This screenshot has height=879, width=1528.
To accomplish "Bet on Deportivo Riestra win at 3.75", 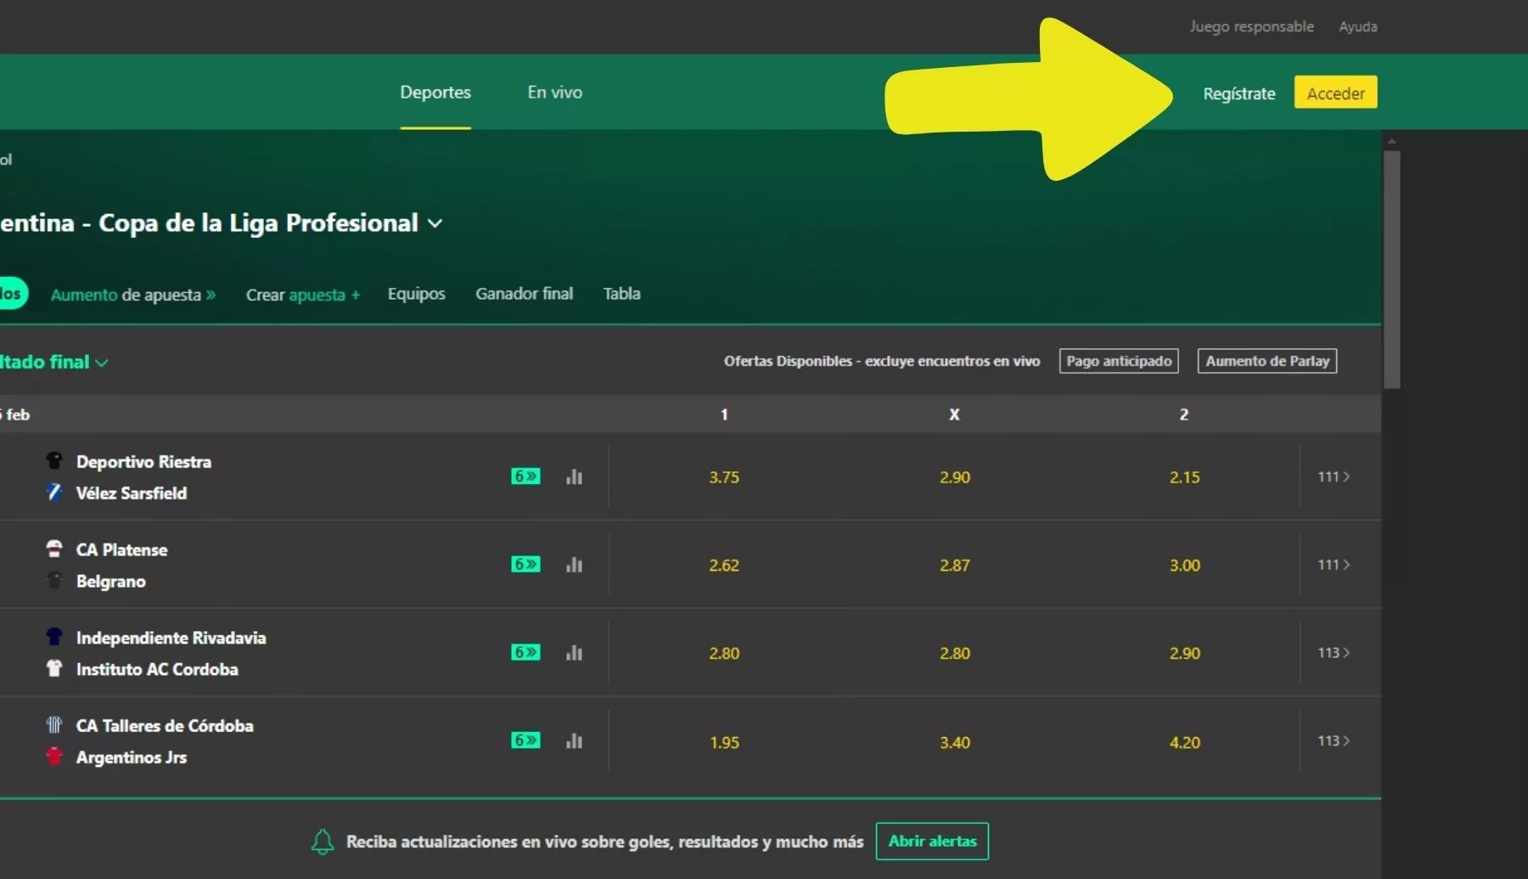I will click(724, 477).
